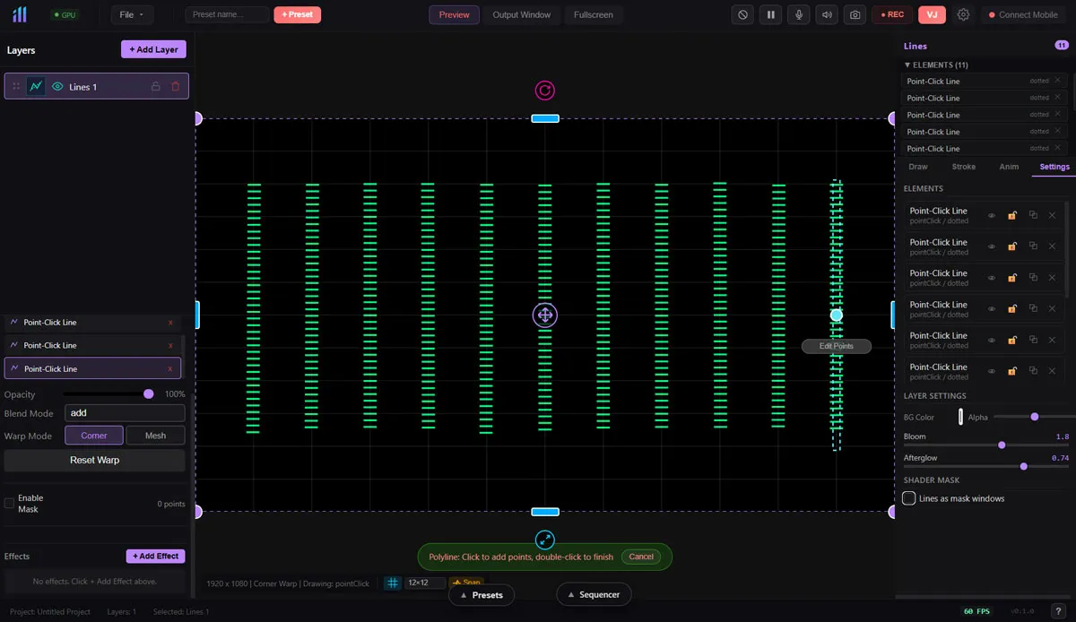Adjust the Bloom slider handle
This screenshot has width=1076, height=622.
[1002, 445]
